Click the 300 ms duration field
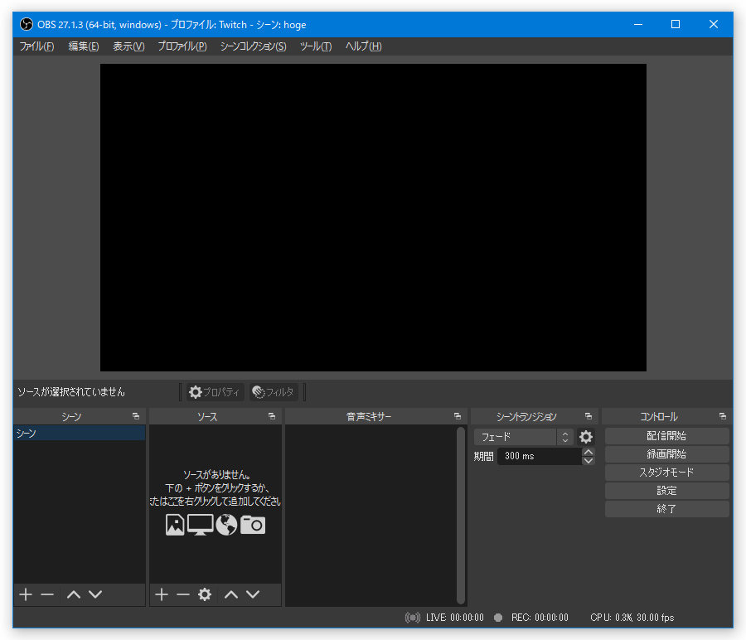 coord(539,456)
